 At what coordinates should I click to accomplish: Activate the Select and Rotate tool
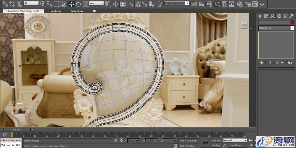coord(78,4)
